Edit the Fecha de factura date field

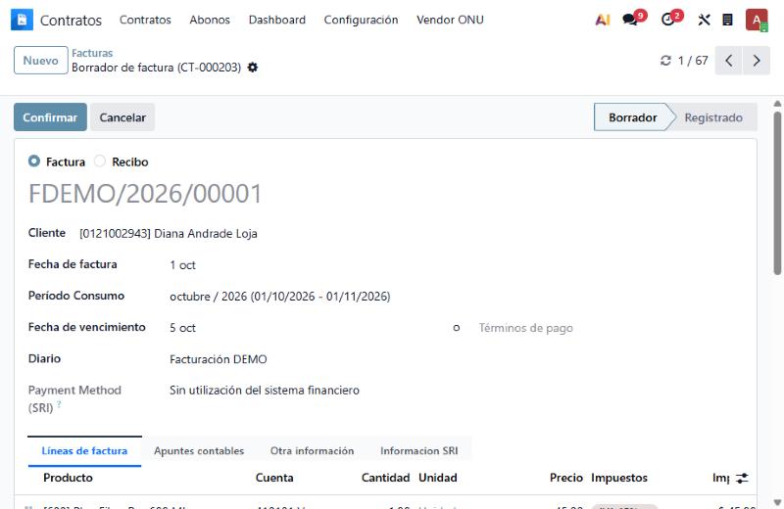click(182, 265)
